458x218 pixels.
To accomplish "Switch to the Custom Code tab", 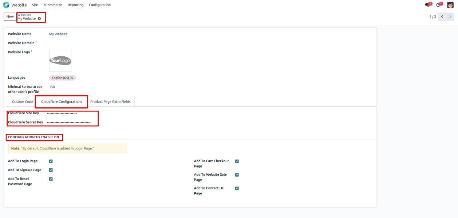I will tap(23, 102).
